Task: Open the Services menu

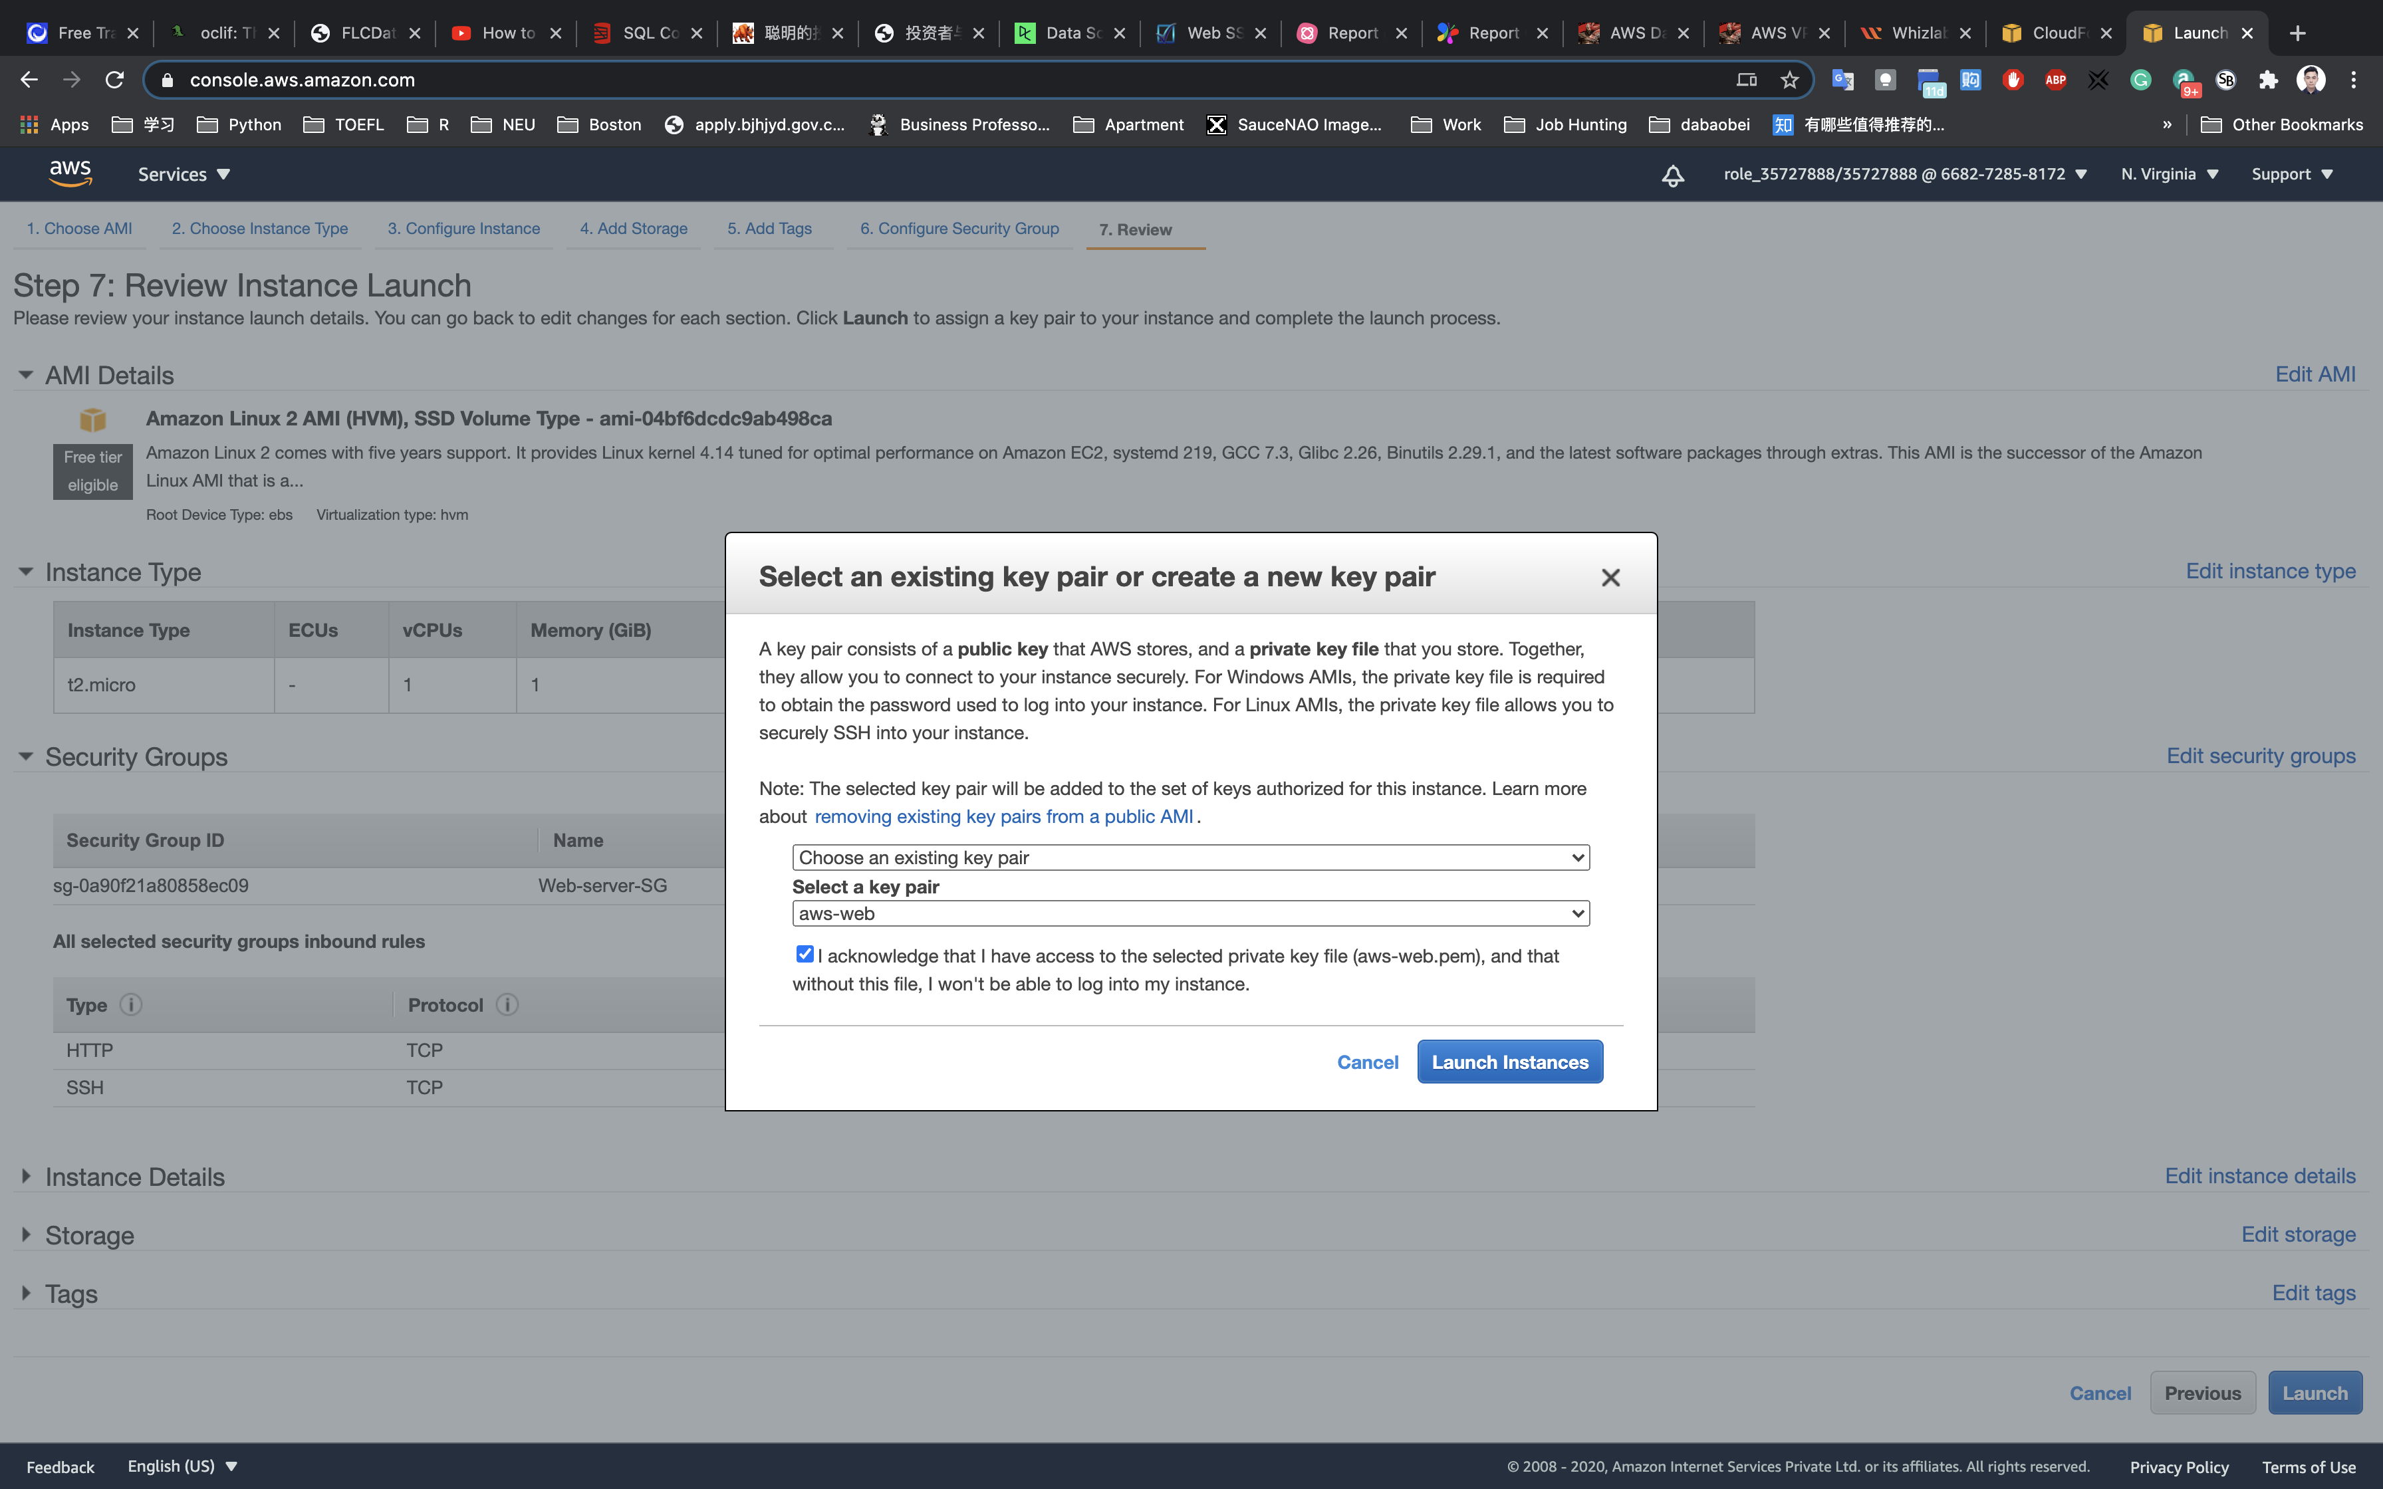Action: point(183,174)
